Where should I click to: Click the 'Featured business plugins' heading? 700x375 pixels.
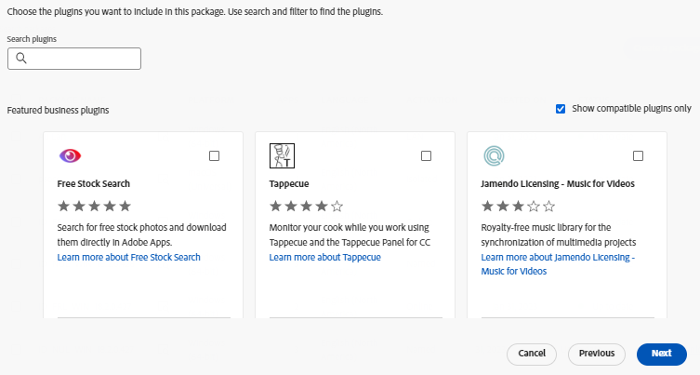[58, 111]
